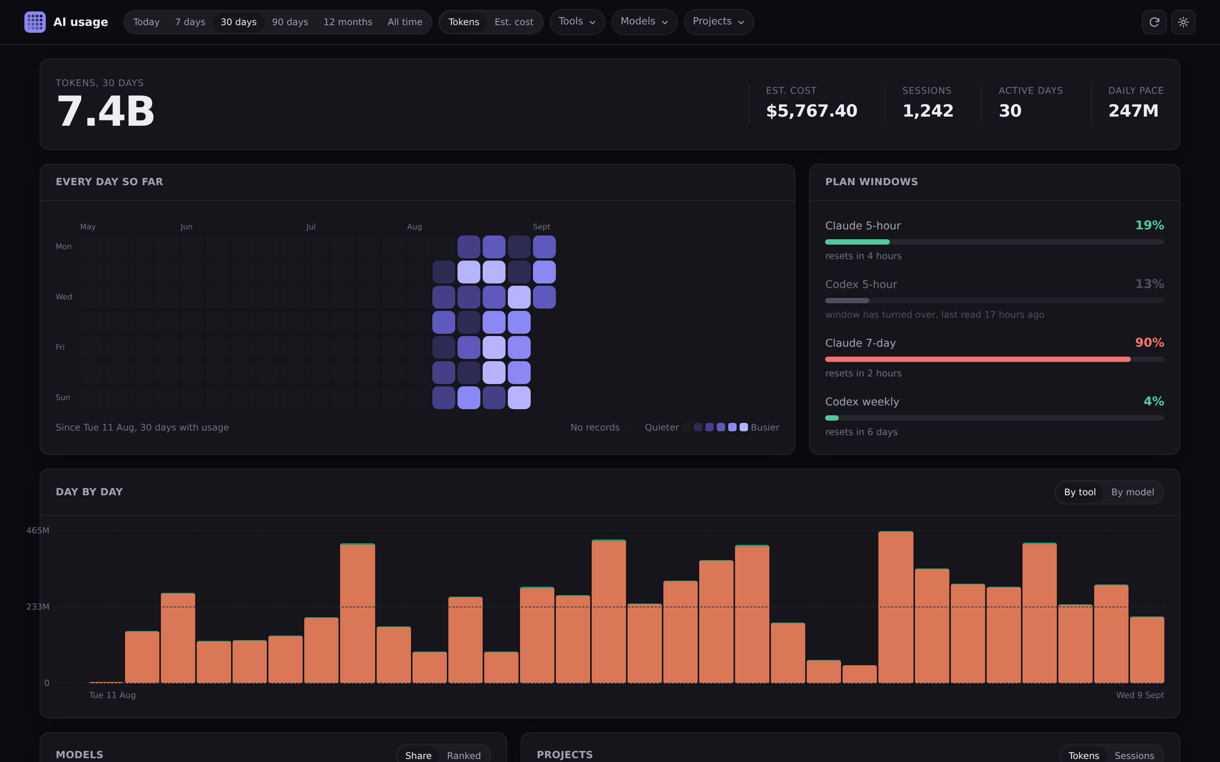This screenshot has width=1220, height=762.
Task: Toggle light theme with the sun icon
Action: (x=1183, y=22)
